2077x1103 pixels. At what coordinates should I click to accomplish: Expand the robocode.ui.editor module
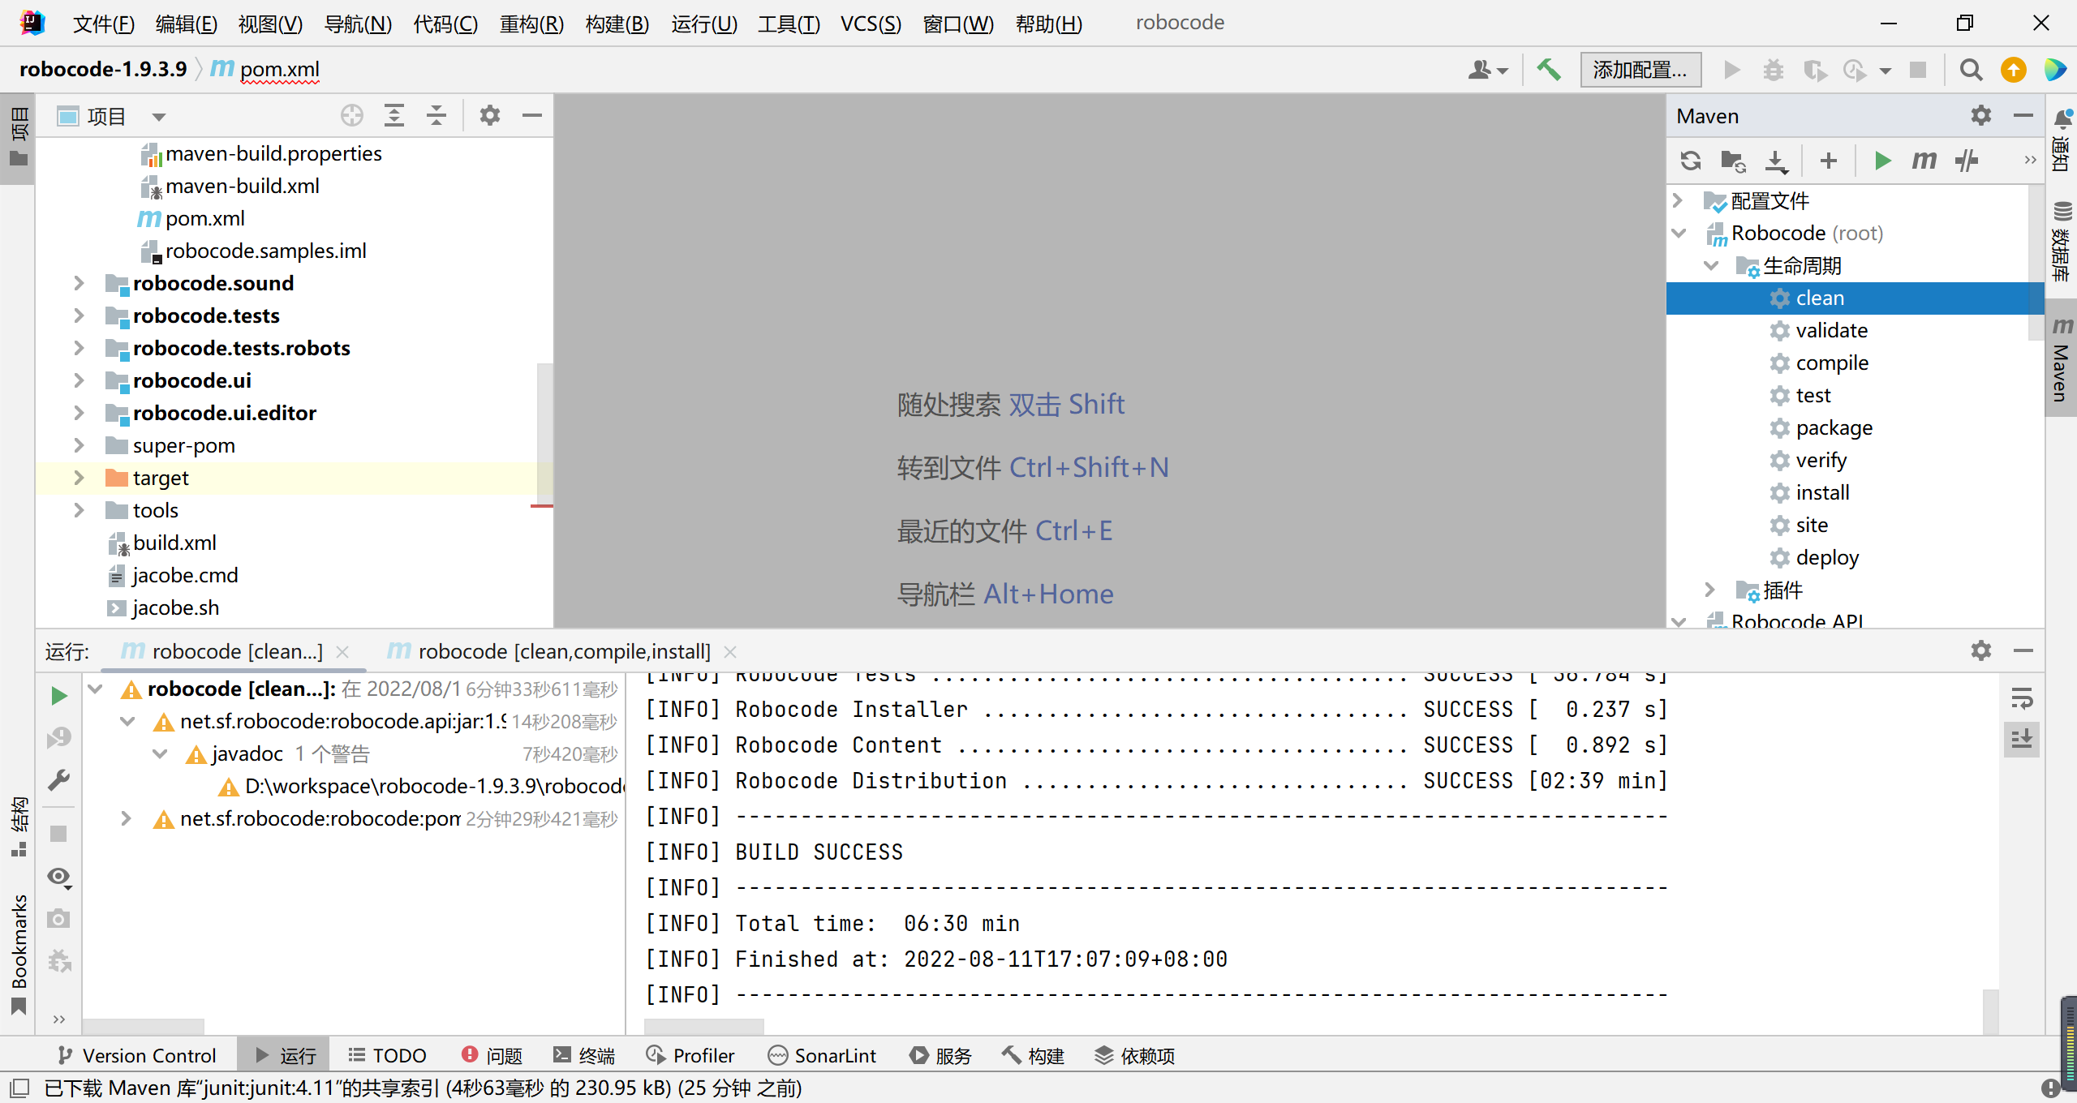[80, 413]
